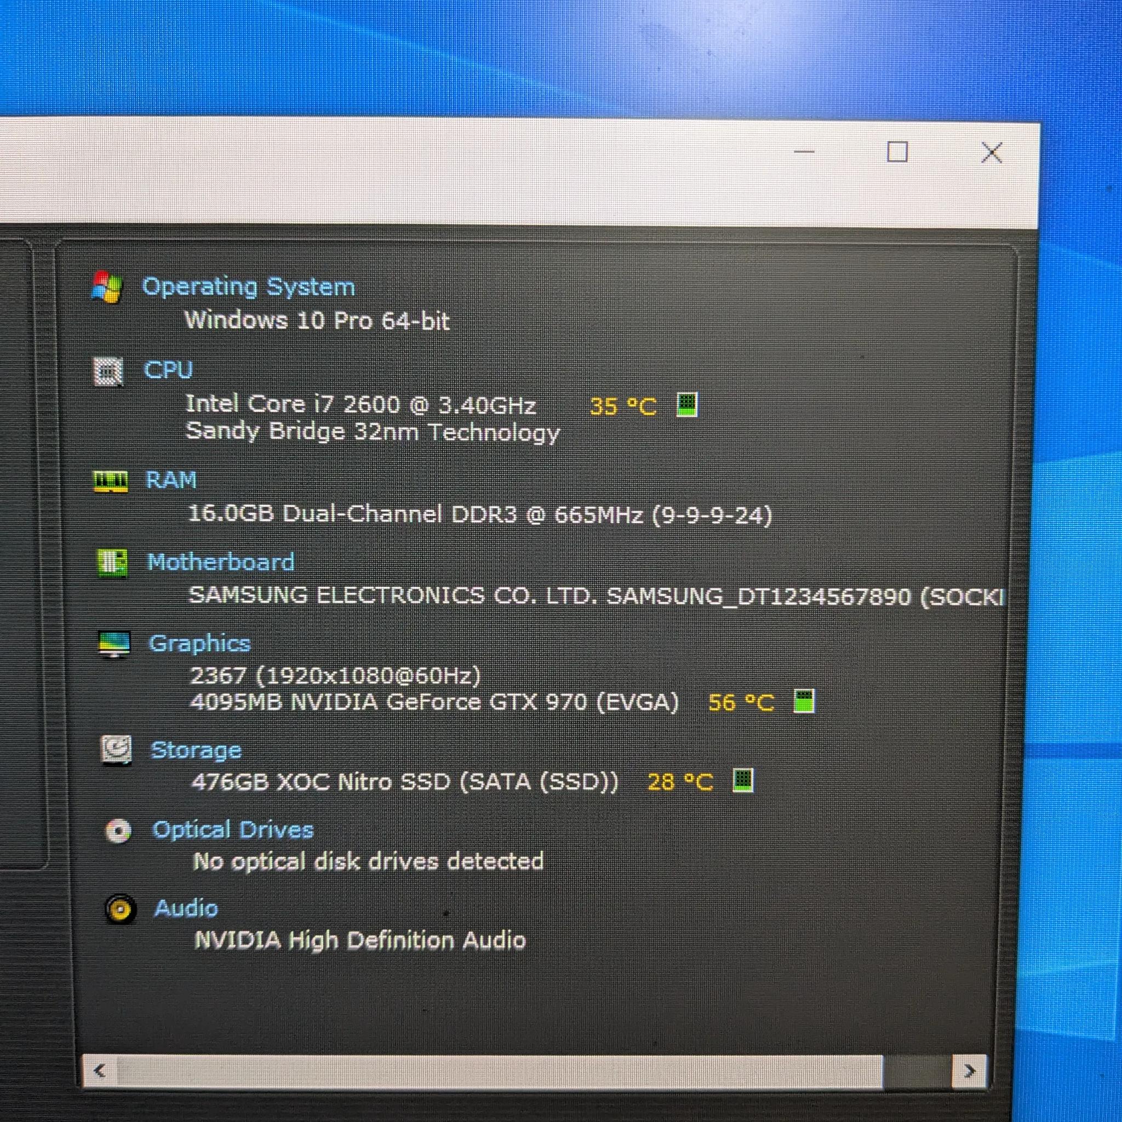
Task: Maximize the system information window
Action: tap(897, 152)
